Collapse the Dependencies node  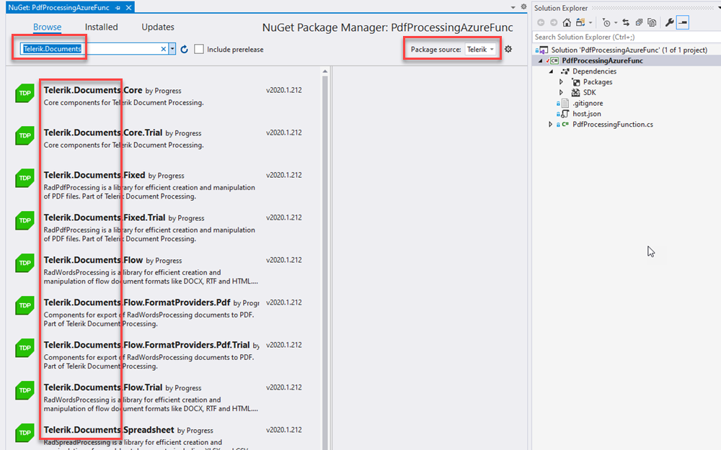(551, 71)
